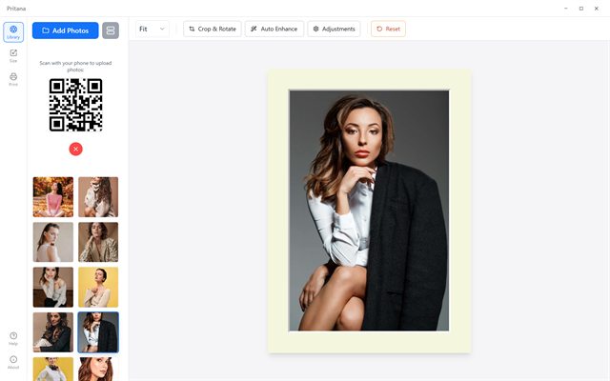Toggle the gray layout view button
610x381 pixels.
coord(111,30)
